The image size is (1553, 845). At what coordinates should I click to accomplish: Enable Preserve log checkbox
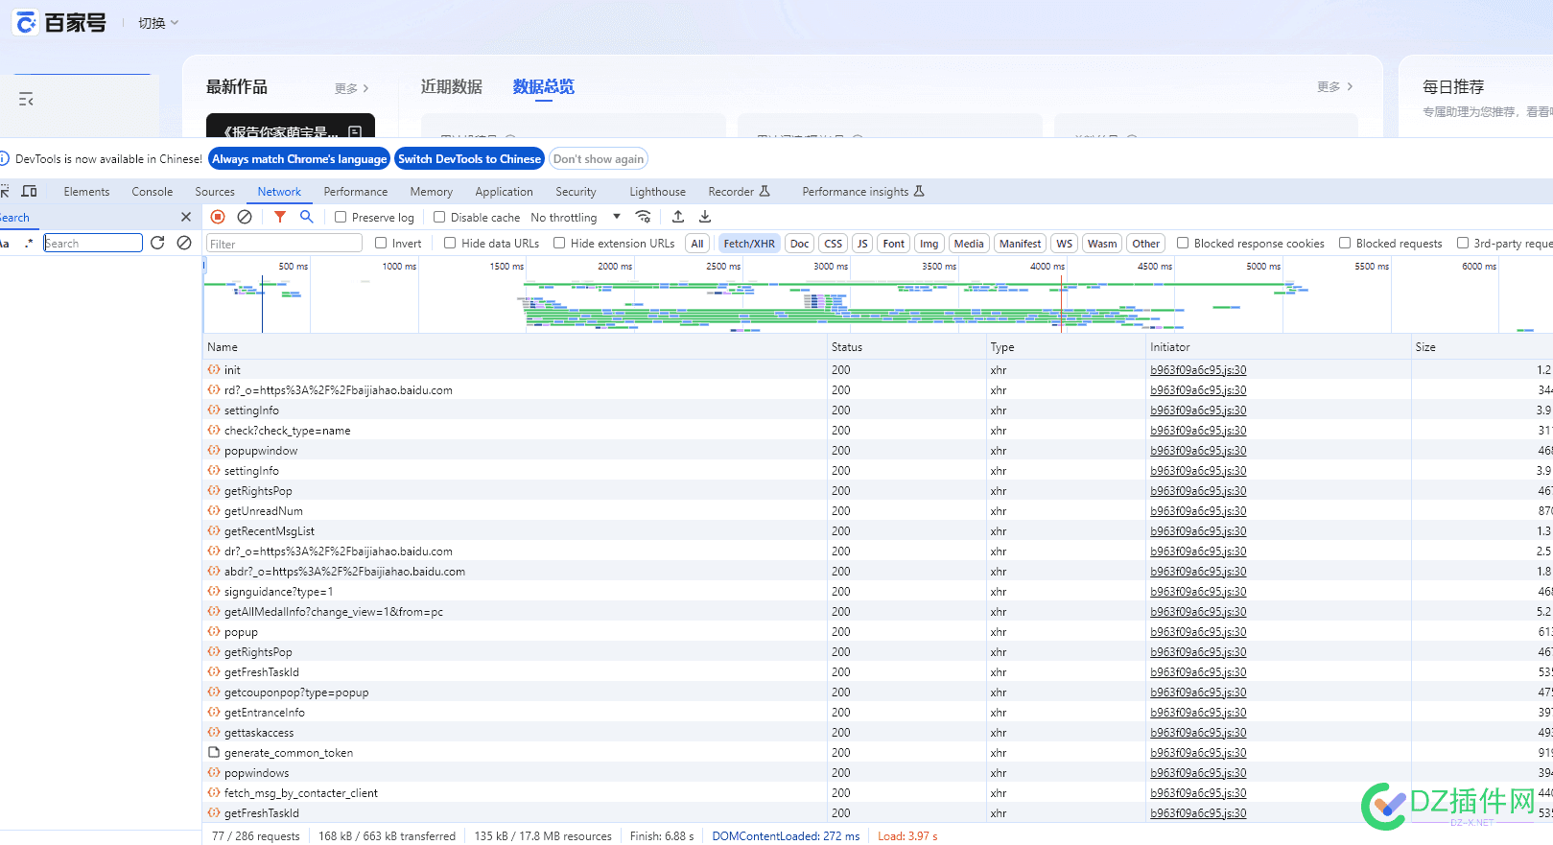point(341,217)
